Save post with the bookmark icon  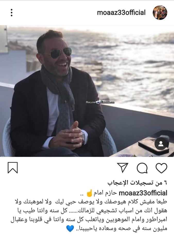coord(13,168)
